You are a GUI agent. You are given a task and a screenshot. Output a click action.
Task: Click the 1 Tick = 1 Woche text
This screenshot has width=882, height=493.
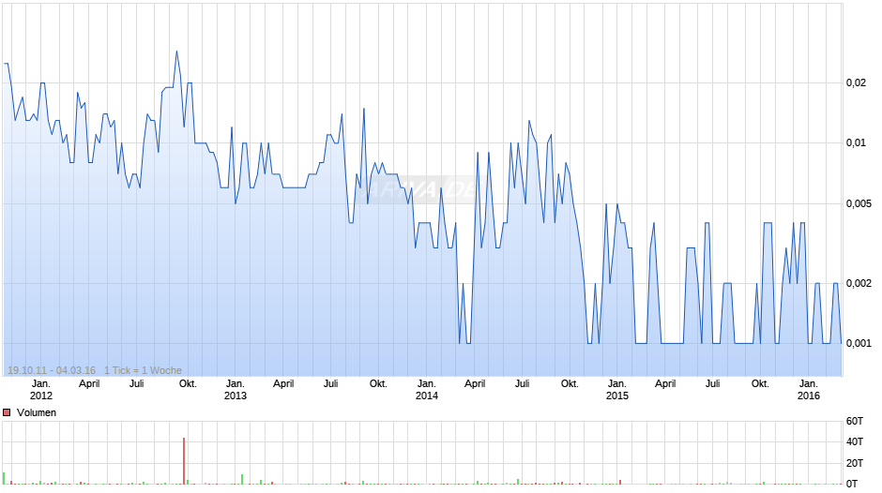143,370
